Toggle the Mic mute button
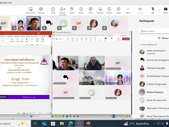This screenshot has width=169, height=127. click(153, 10)
